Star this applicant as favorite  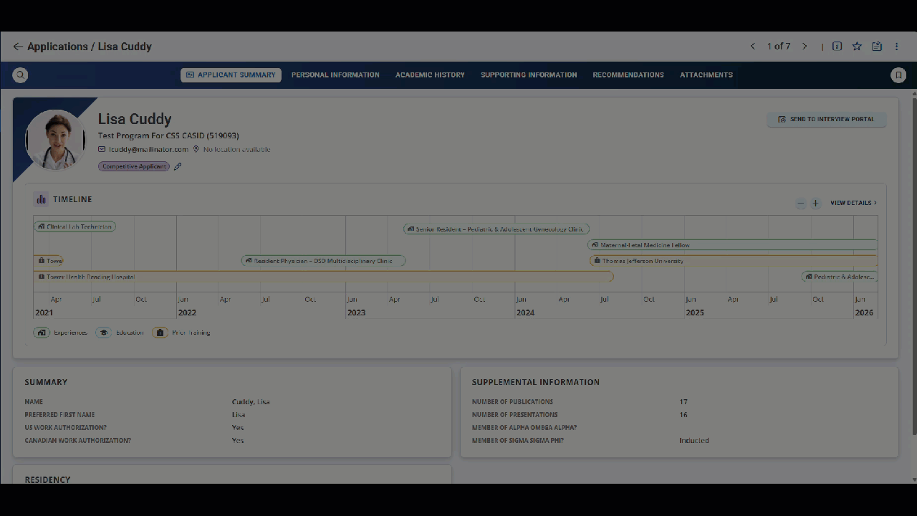tap(857, 46)
